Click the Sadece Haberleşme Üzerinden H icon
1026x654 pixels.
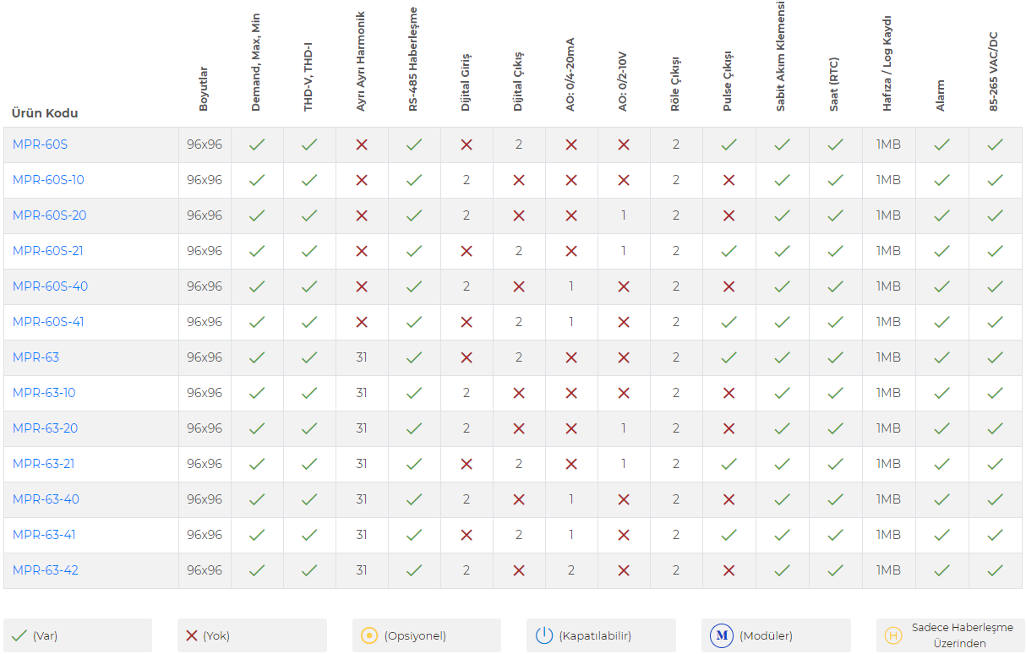pos(893,635)
